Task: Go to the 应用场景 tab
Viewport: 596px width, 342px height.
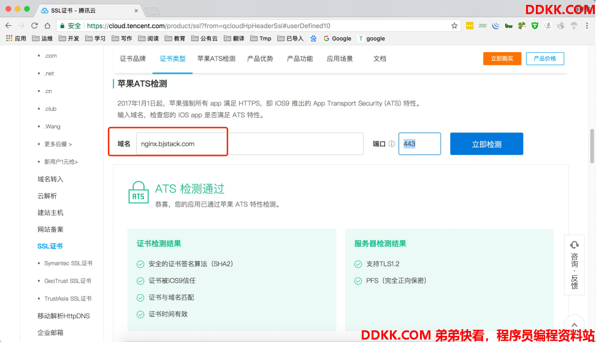Action: coord(340,58)
